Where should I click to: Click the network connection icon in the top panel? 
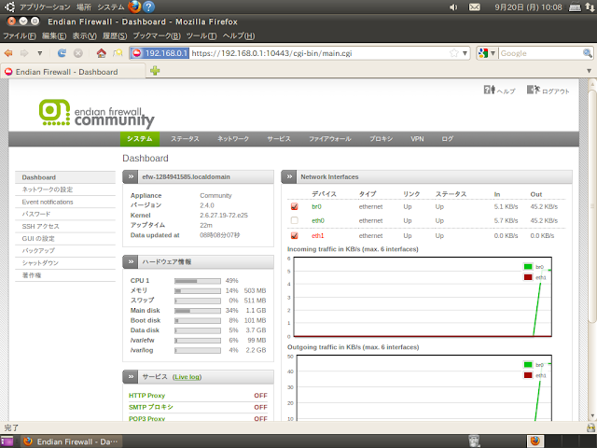(590, 7)
